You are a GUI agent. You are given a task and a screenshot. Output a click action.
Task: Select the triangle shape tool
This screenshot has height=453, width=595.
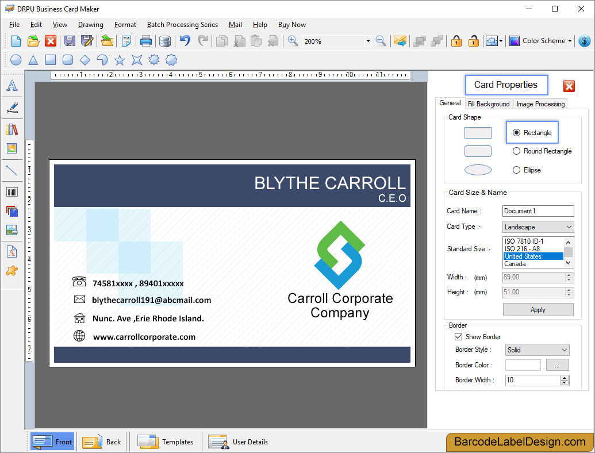[x=33, y=60]
